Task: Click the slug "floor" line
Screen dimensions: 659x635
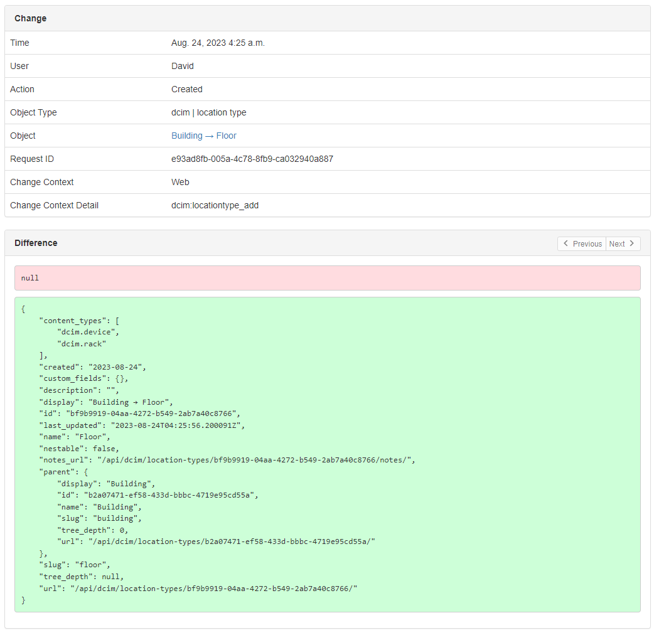Action: pyautogui.click(x=75, y=565)
